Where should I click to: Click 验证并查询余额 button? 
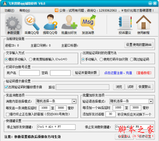(86, 73)
